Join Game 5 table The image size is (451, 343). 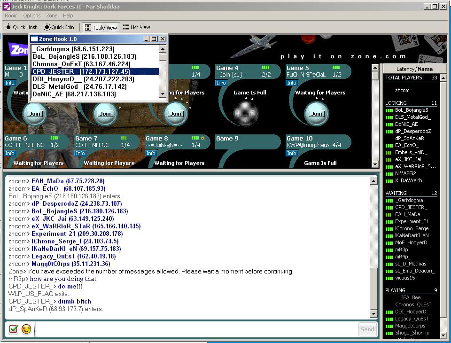click(316, 114)
